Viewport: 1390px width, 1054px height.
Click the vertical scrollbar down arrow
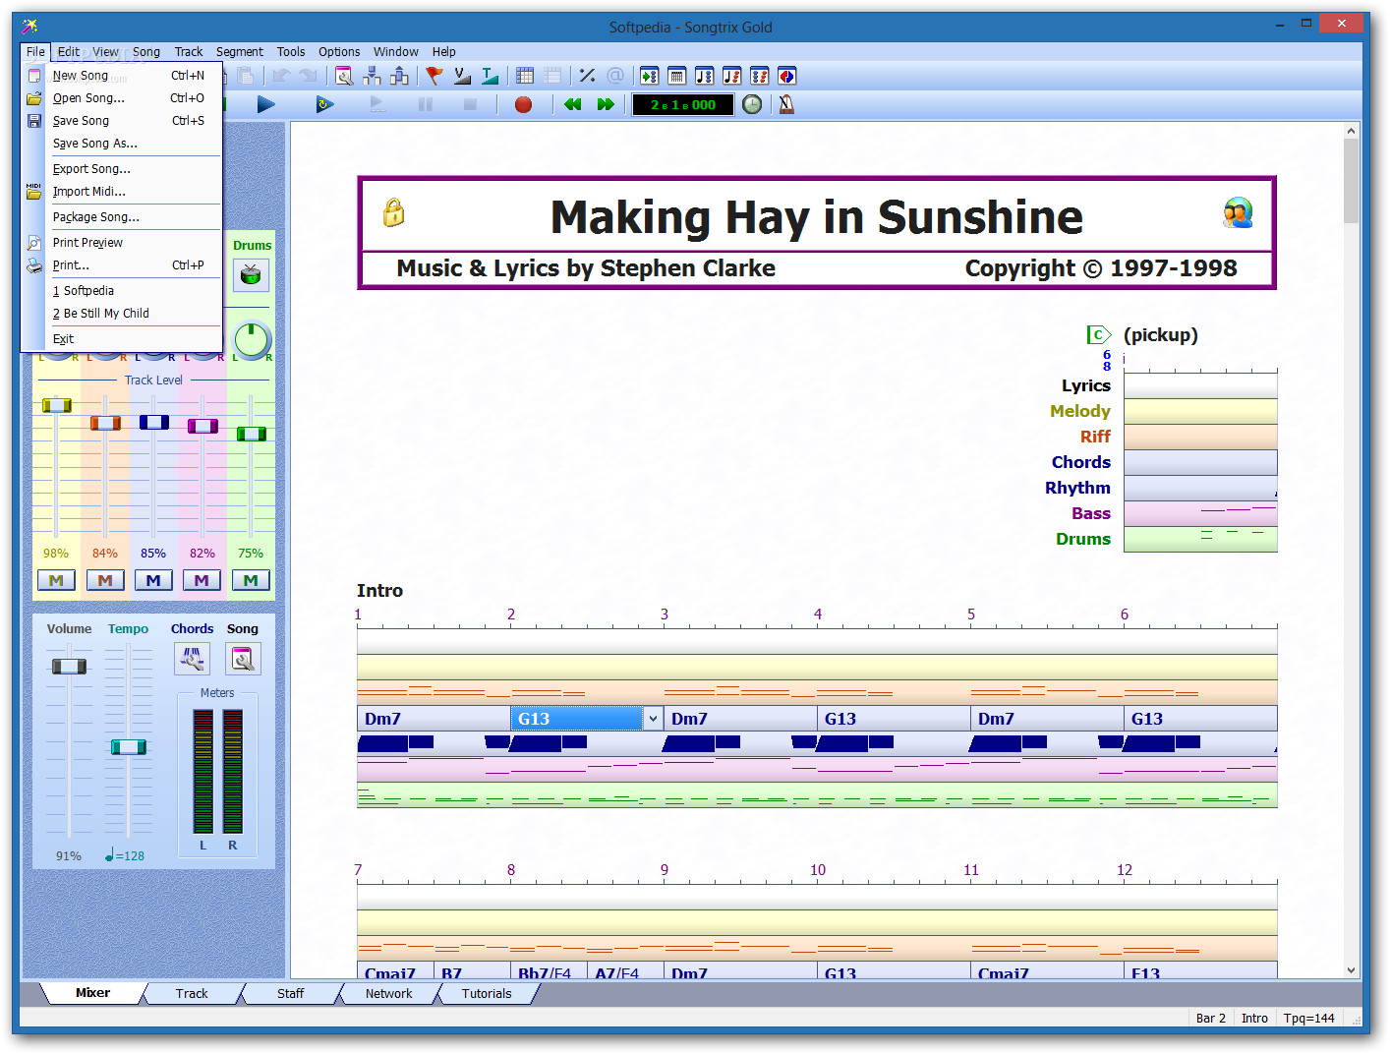point(1352,969)
